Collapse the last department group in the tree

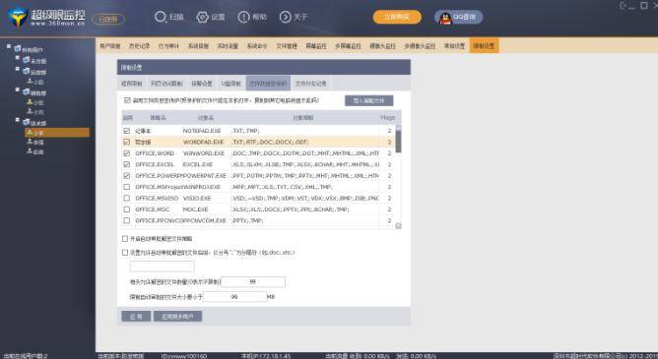coord(17,120)
